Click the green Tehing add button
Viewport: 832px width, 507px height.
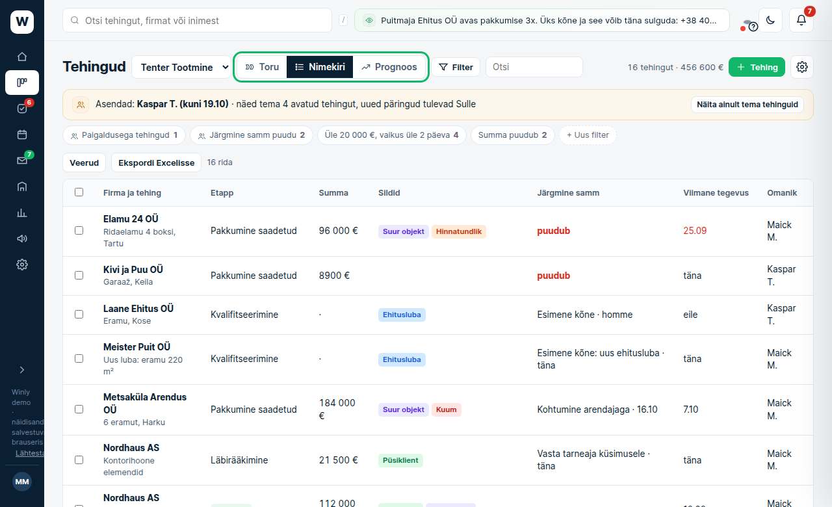point(757,67)
